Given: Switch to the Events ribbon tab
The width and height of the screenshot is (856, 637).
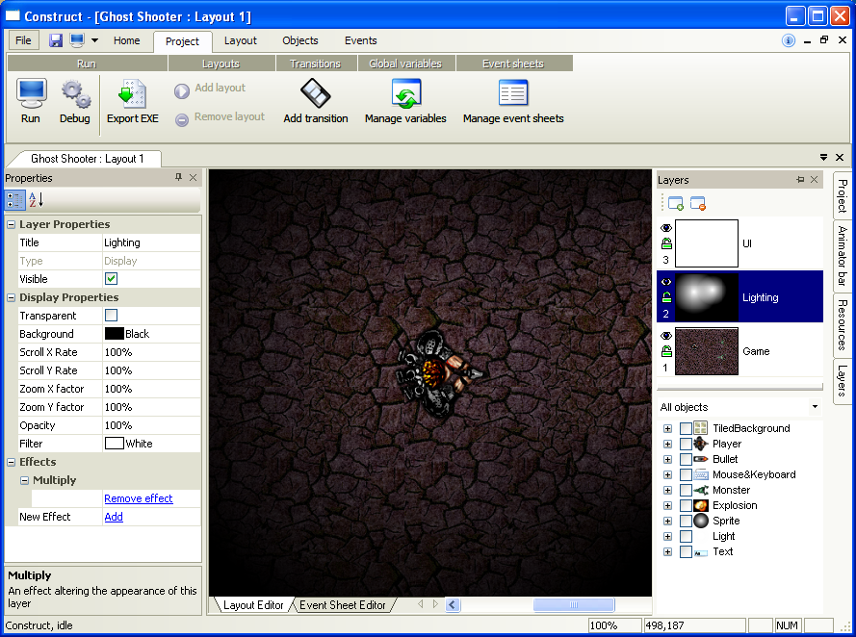Looking at the screenshot, I should tap(360, 40).
